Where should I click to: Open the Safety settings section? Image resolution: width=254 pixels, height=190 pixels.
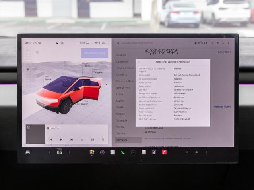(120, 127)
